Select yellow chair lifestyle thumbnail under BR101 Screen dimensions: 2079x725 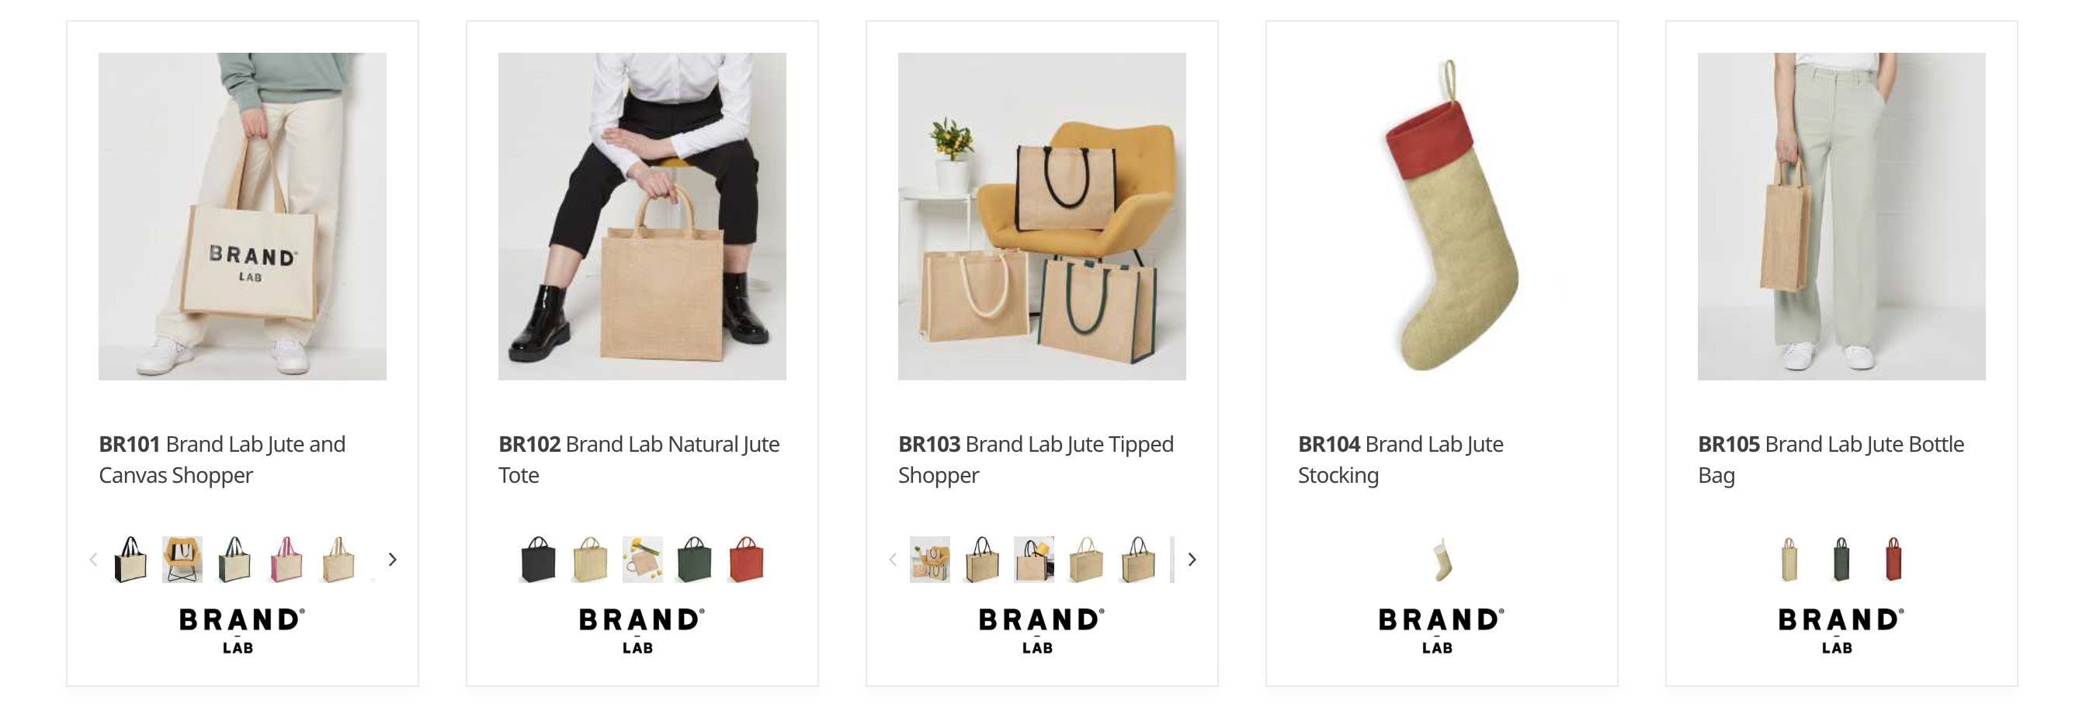pos(182,559)
